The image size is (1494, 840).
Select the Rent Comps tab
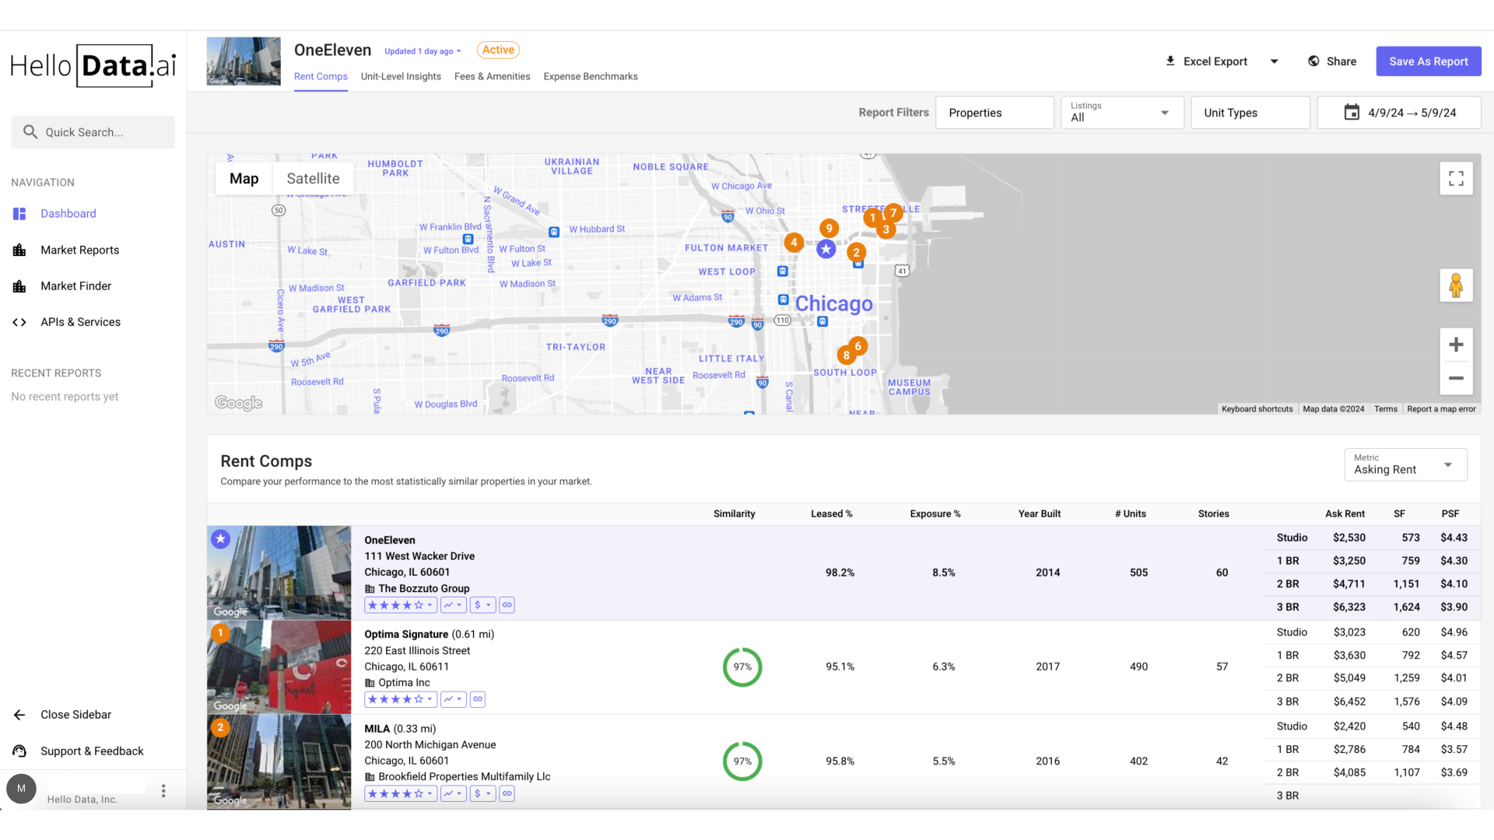click(x=321, y=76)
